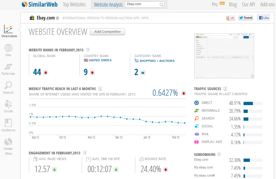Click the Ebay.com site title heading
276x179 pixels.
click(46, 18)
